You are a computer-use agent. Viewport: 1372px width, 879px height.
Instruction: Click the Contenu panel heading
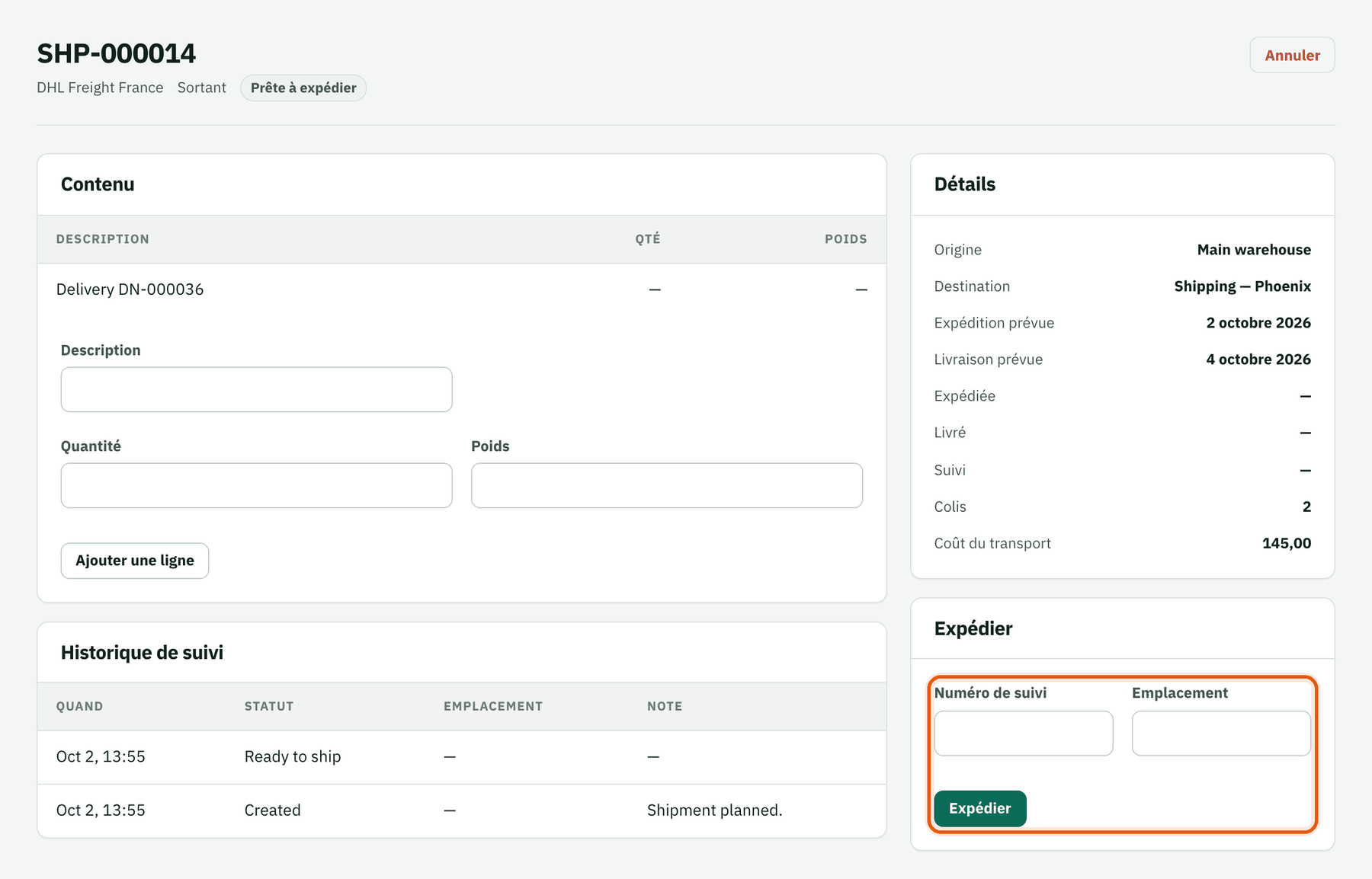[98, 184]
